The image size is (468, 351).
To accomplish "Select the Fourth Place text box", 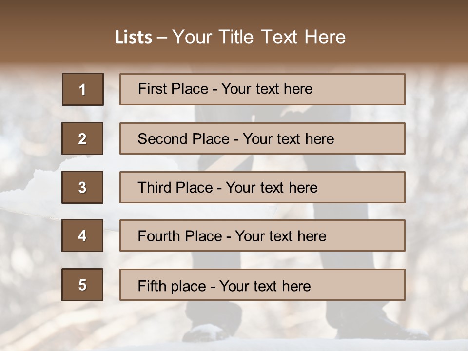I will pos(262,236).
